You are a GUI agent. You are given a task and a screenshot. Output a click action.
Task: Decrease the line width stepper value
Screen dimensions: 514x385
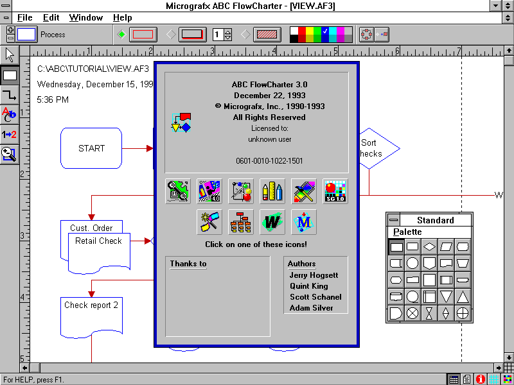(x=228, y=37)
